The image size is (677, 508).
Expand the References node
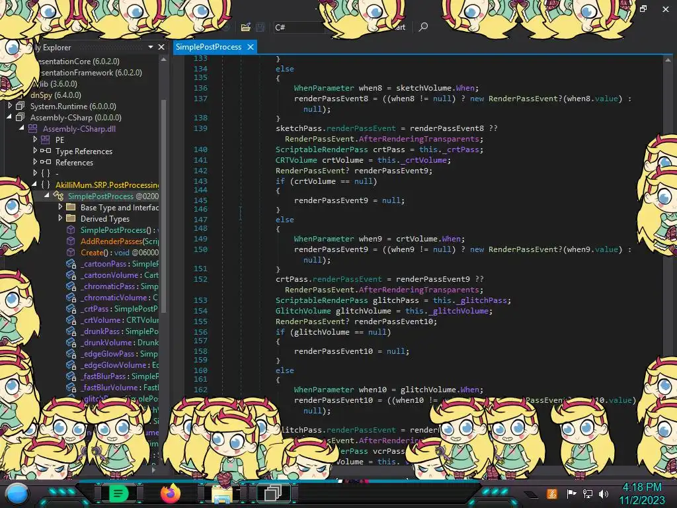pyautogui.click(x=35, y=161)
